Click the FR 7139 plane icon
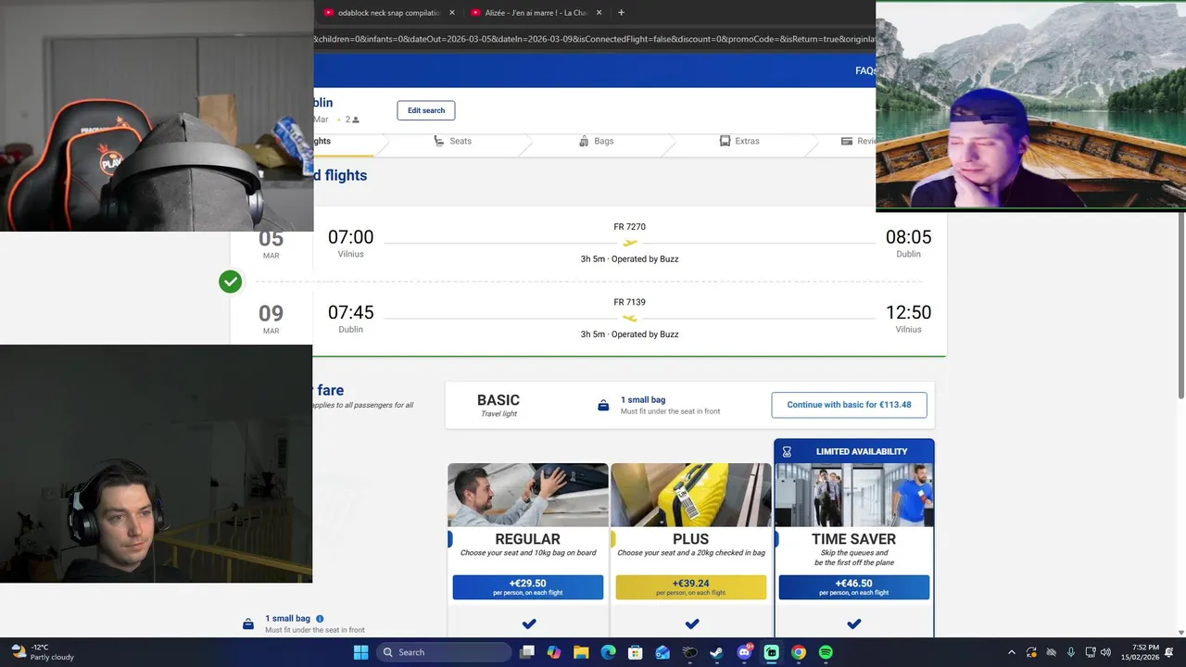The image size is (1186, 667). click(630, 319)
